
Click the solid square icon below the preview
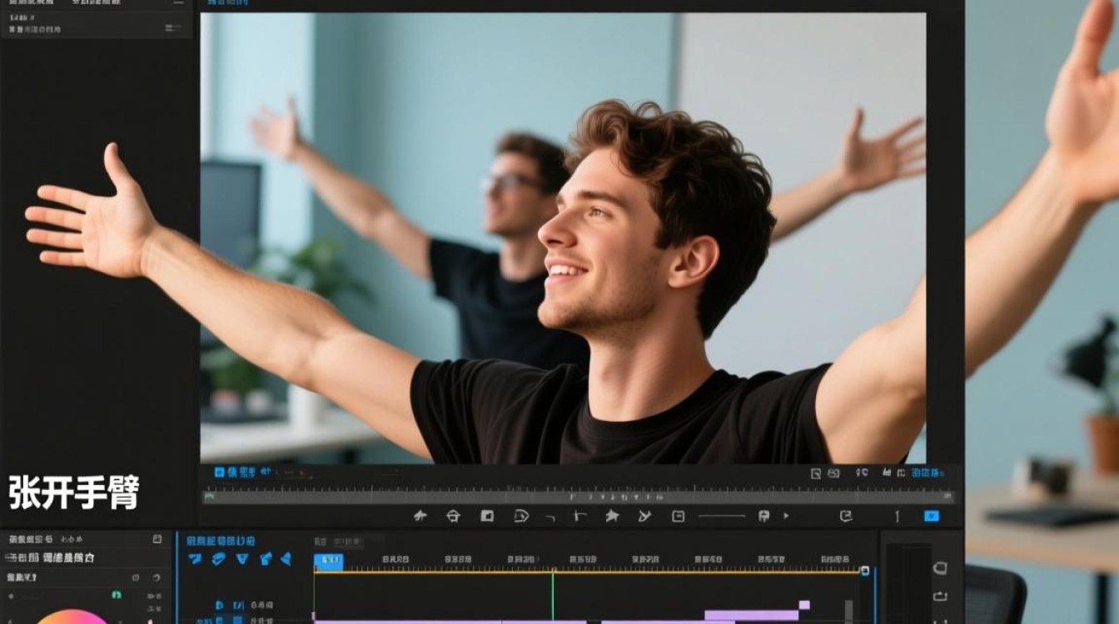point(487,516)
